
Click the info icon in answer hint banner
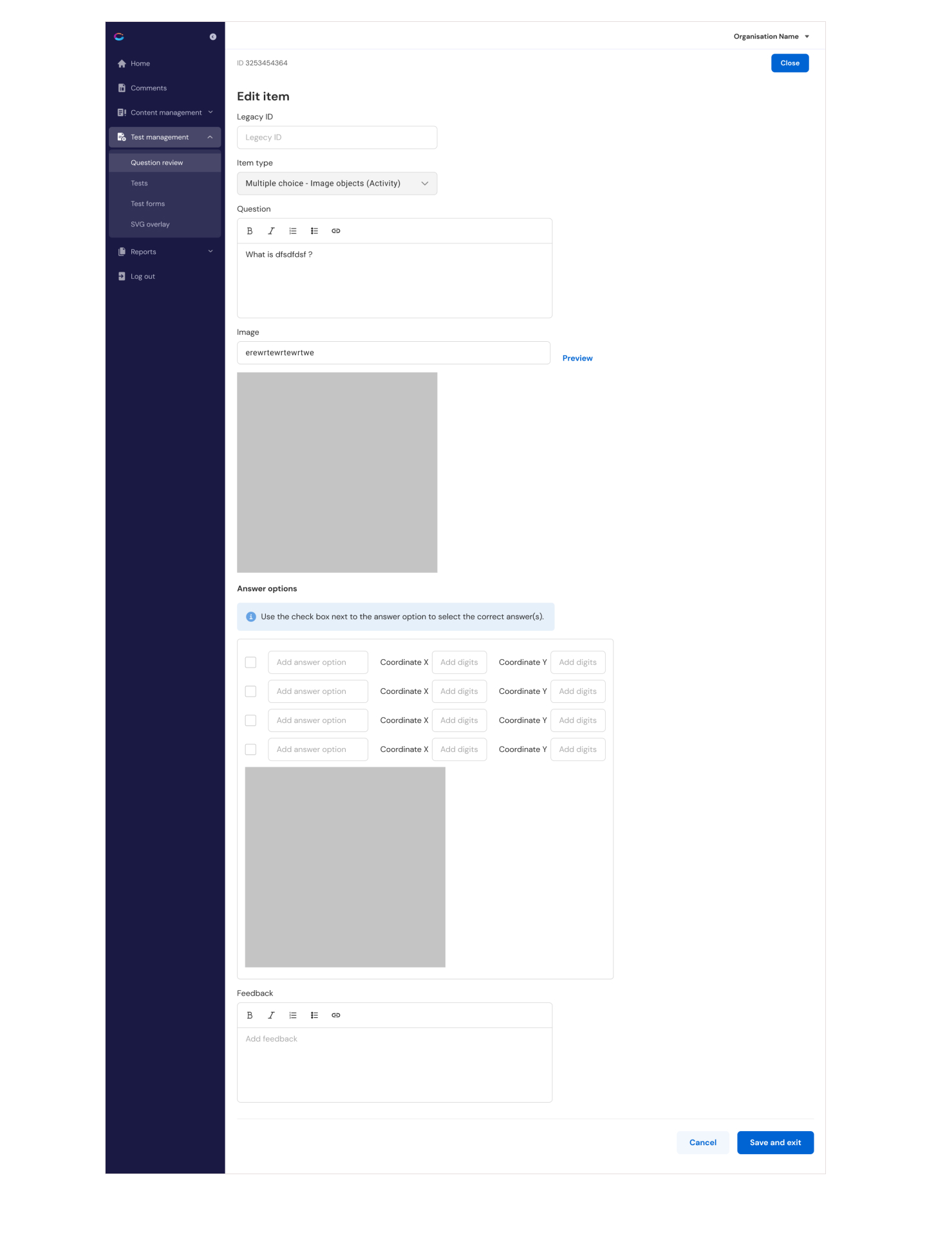(x=251, y=617)
